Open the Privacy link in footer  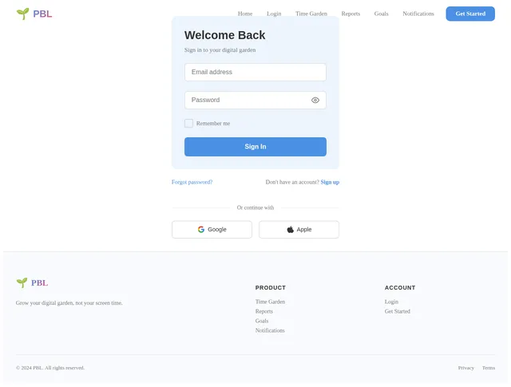pos(466,368)
